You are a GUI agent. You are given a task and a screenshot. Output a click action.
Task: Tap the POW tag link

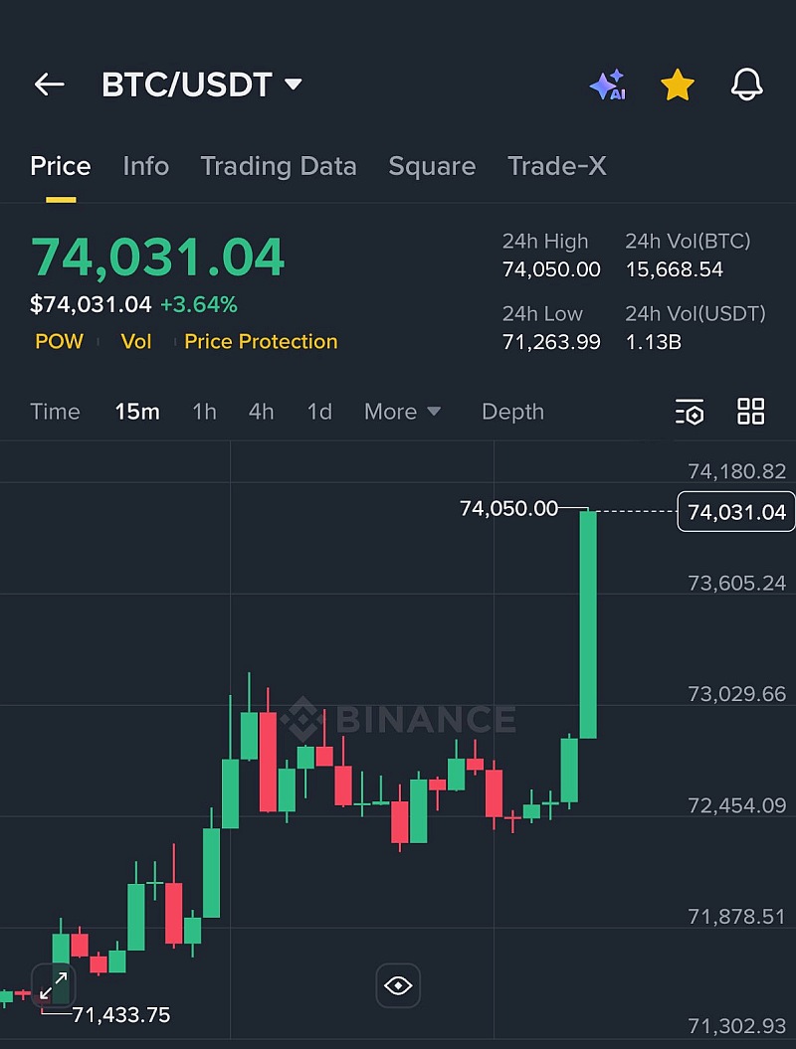click(59, 342)
